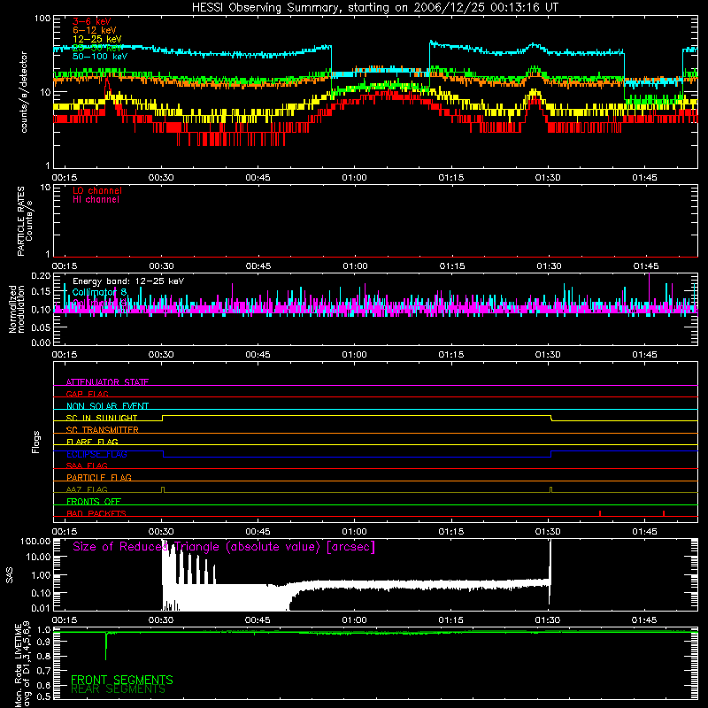
Task: Click the "Mon. Rate LIVETIME" axis title
Action: (x=18, y=666)
